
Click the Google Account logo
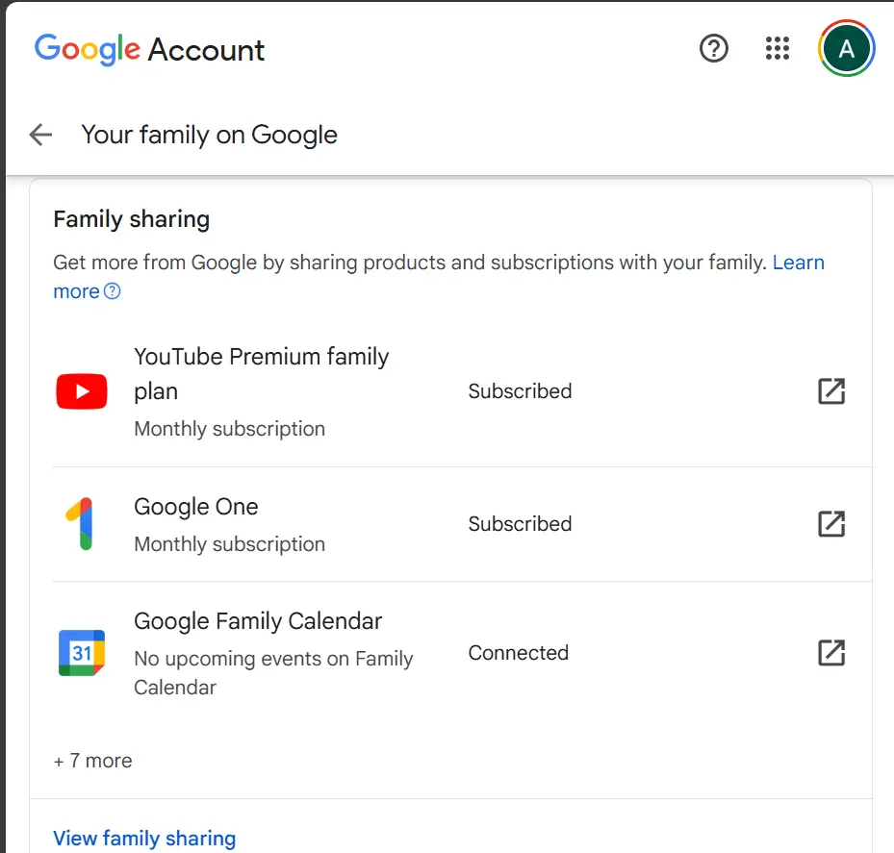point(149,50)
